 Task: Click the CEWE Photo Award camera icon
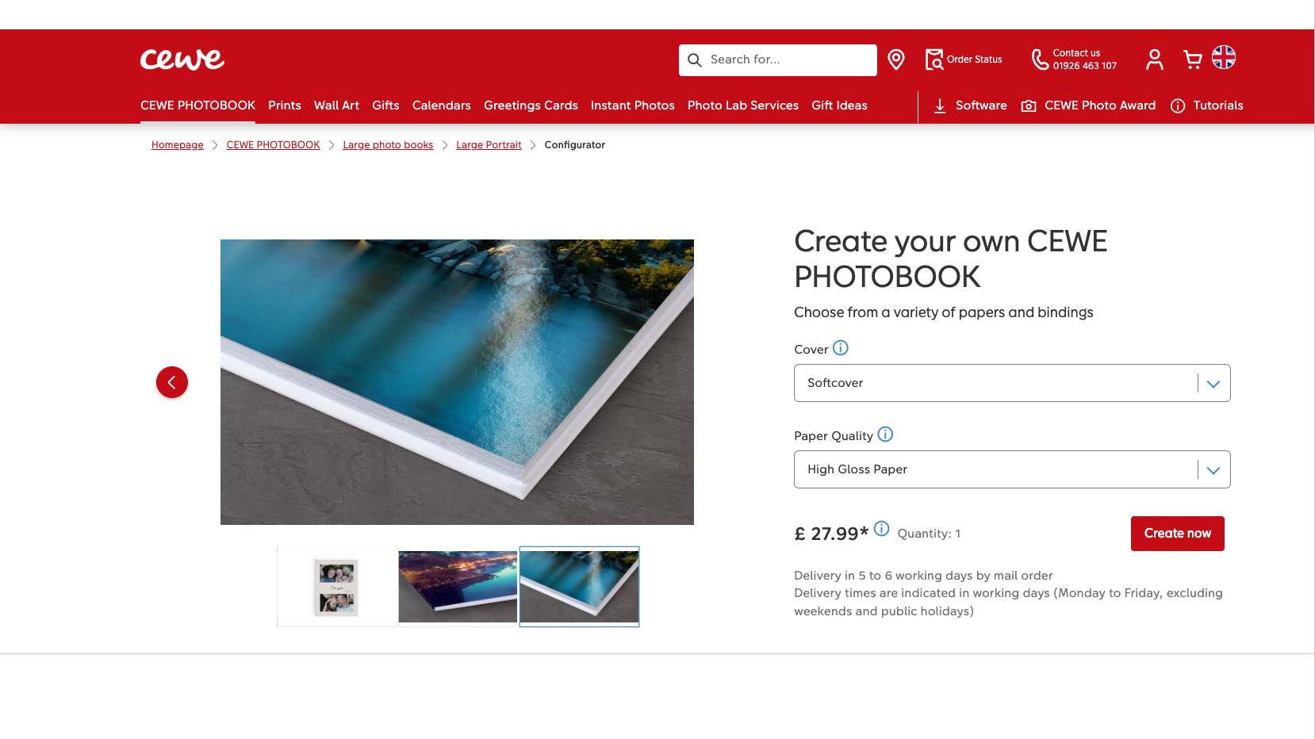point(1029,106)
